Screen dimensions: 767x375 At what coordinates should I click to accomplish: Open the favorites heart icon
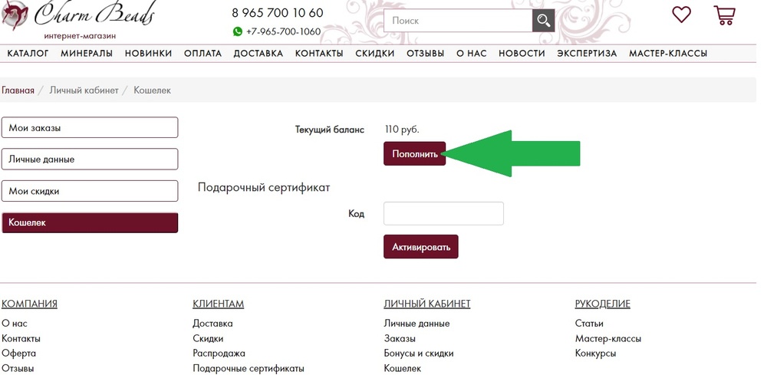pyautogui.click(x=681, y=14)
